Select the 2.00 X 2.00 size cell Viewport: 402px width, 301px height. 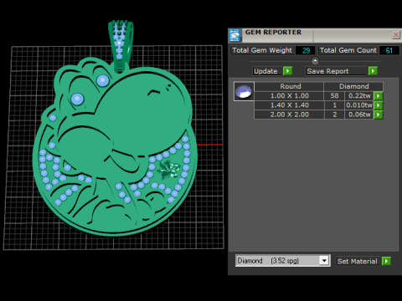(289, 115)
